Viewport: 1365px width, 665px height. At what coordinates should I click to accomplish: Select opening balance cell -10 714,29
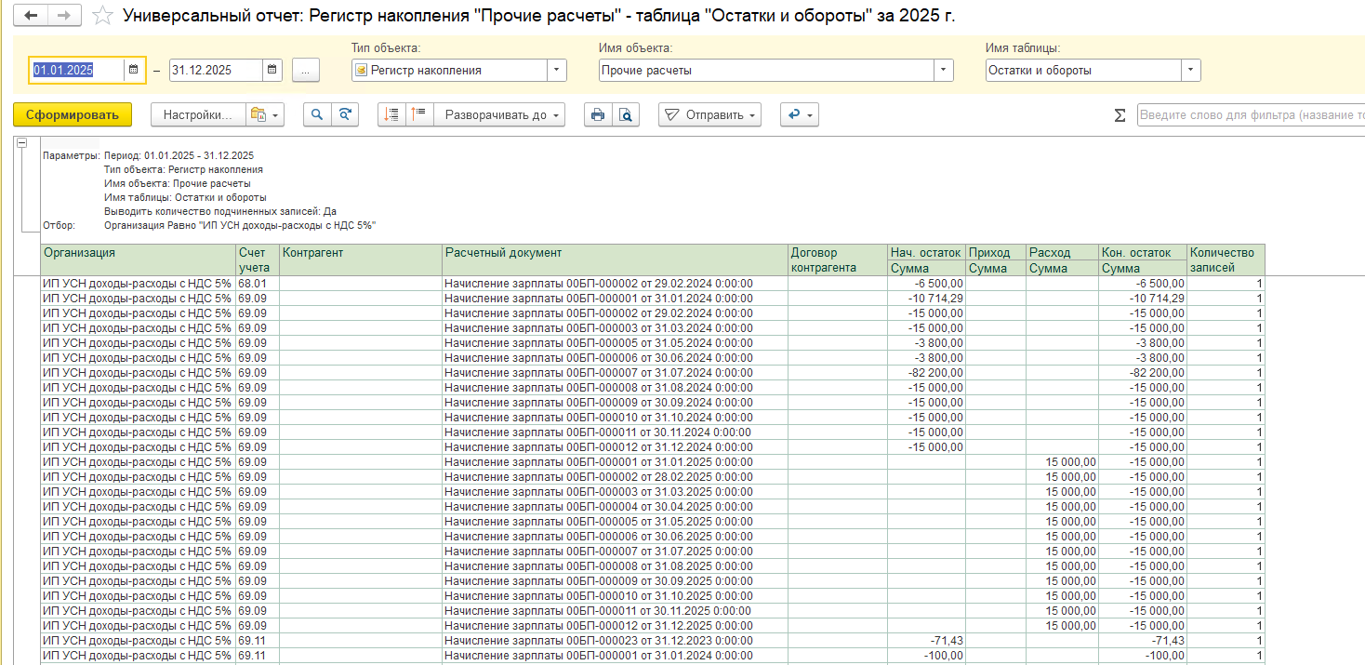926,299
